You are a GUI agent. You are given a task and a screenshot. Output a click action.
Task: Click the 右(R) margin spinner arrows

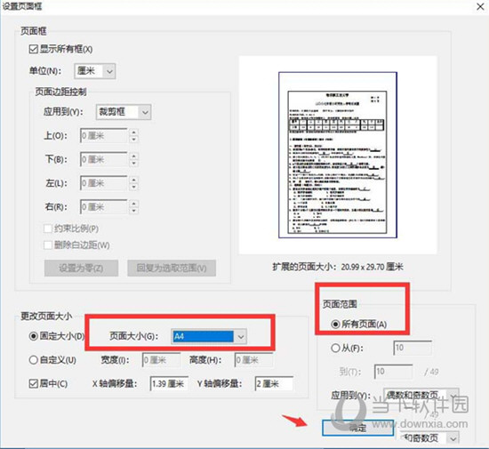(133, 207)
